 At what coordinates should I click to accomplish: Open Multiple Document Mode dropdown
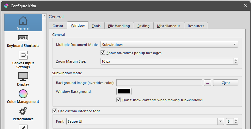click(x=169, y=44)
